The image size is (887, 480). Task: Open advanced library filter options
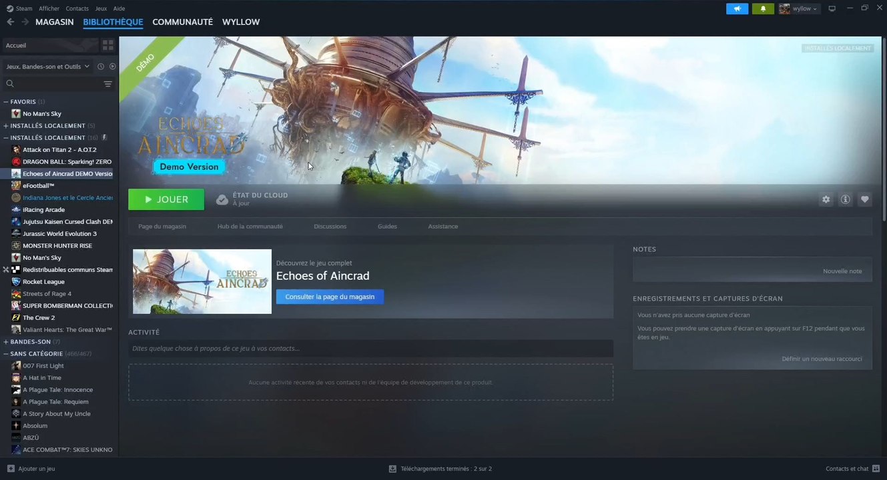coord(107,84)
